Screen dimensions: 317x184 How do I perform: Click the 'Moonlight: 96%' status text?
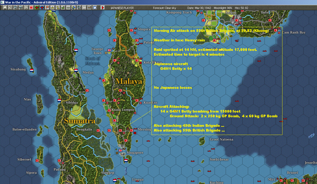pyautogui.click(x=223, y=8)
